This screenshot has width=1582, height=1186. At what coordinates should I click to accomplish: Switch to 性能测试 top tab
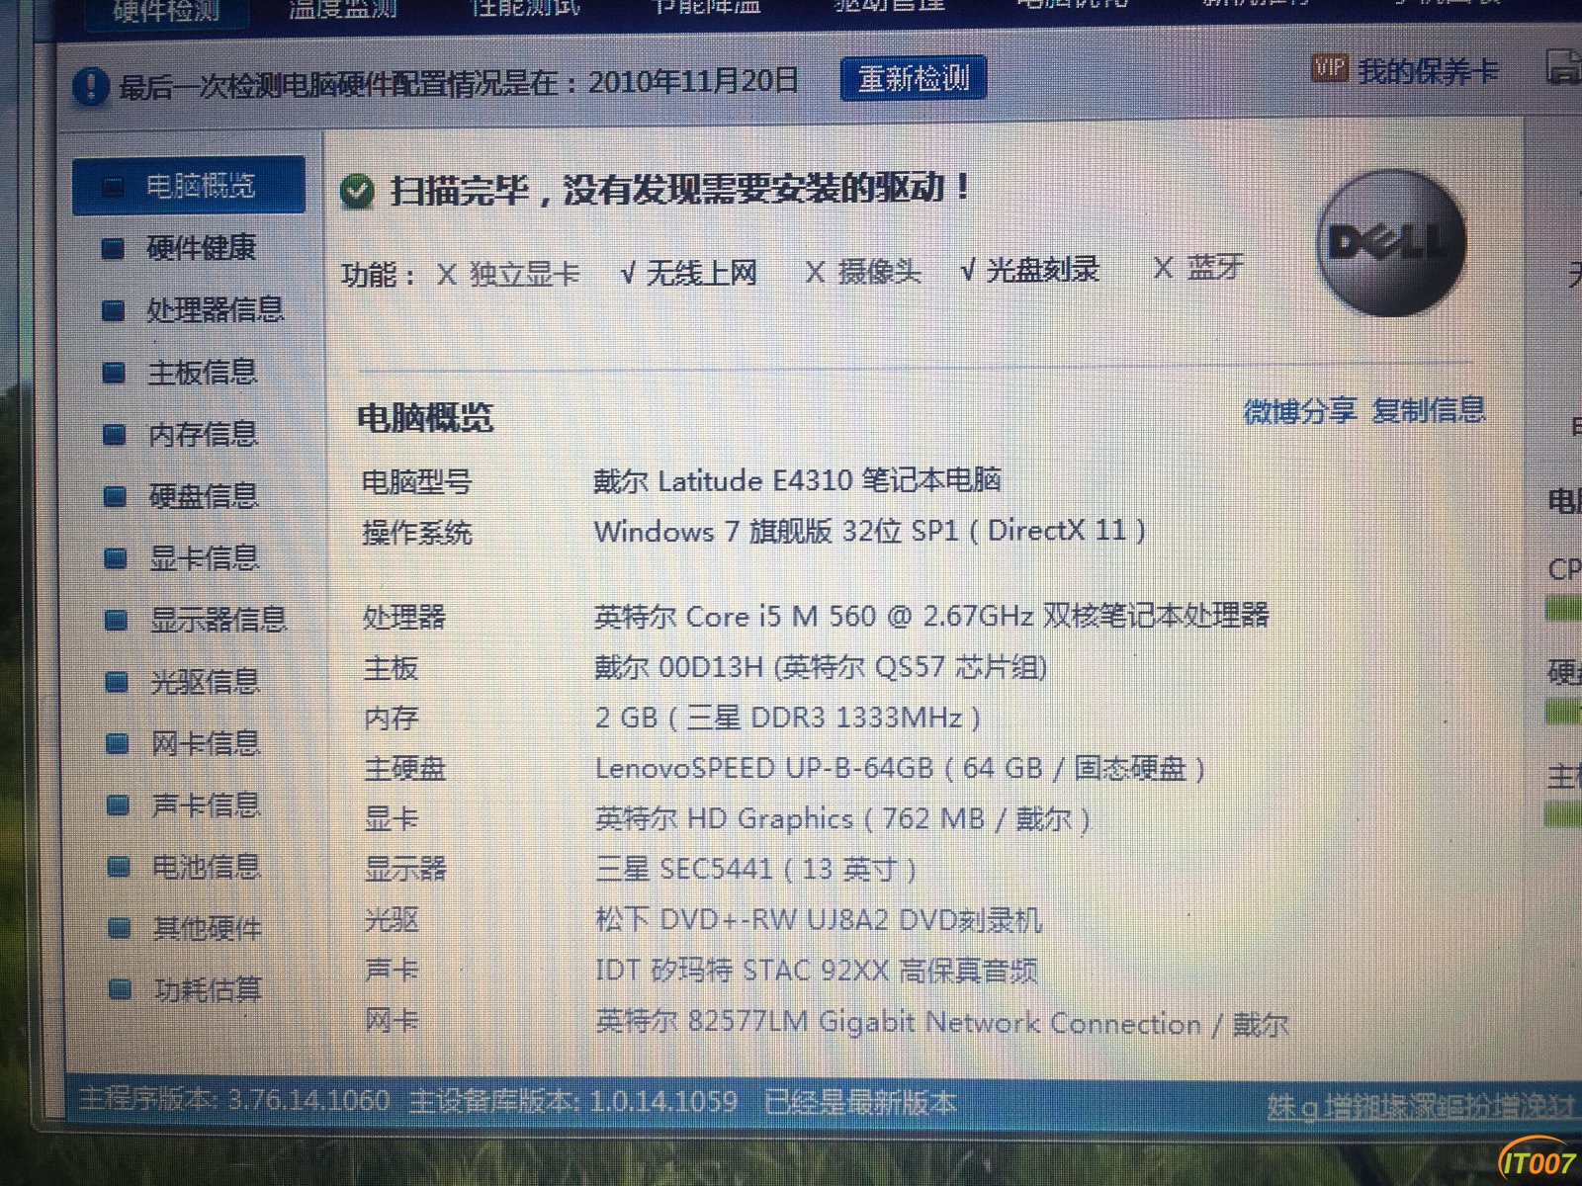coord(525,9)
